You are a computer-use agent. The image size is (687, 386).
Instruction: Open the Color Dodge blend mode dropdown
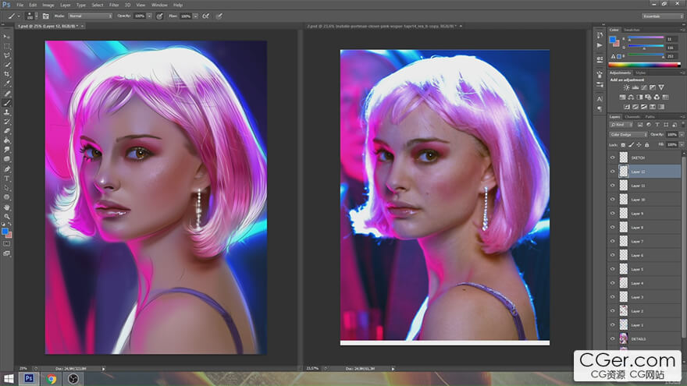[x=628, y=134]
